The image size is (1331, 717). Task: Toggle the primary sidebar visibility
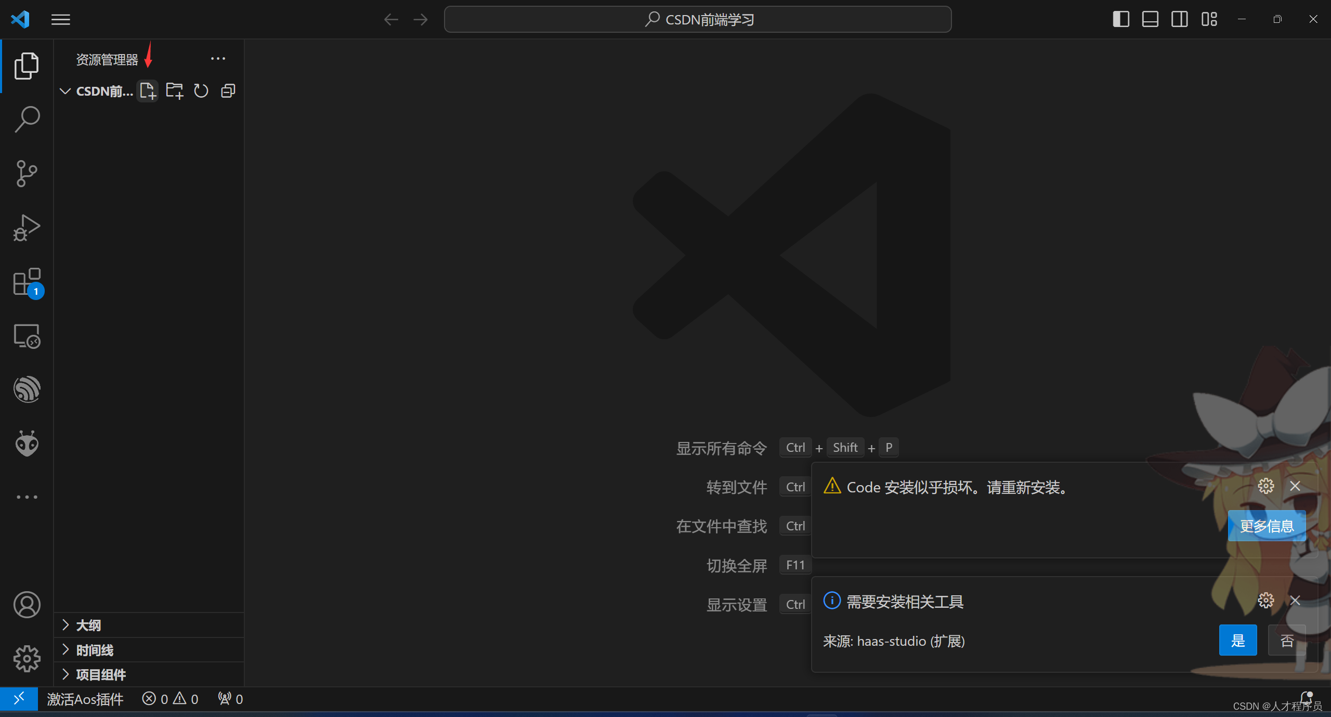pyautogui.click(x=1121, y=19)
